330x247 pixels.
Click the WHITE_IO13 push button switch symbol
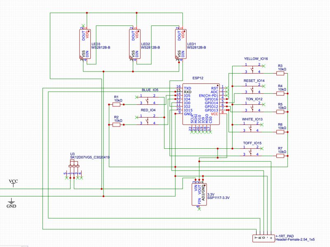250,127
